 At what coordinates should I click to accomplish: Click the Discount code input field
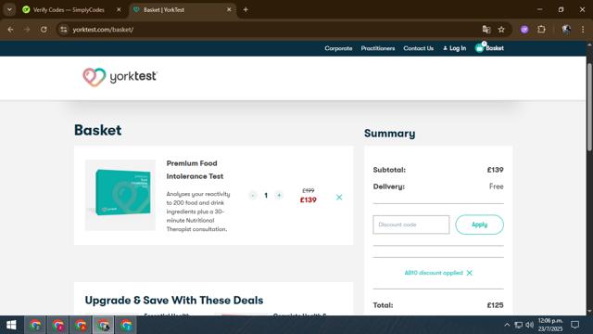tap(411, 225)
